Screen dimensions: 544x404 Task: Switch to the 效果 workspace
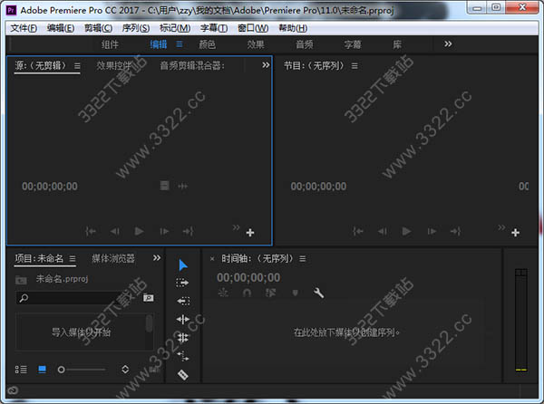point(256,44)
